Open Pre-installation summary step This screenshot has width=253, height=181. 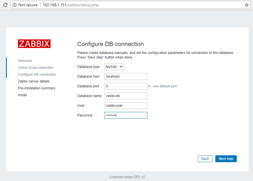click(37, 88)
